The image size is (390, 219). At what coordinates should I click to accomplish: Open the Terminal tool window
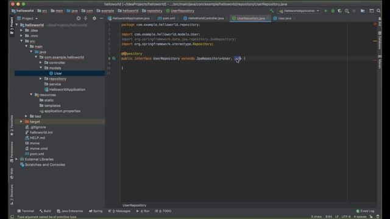click(26, 211)
